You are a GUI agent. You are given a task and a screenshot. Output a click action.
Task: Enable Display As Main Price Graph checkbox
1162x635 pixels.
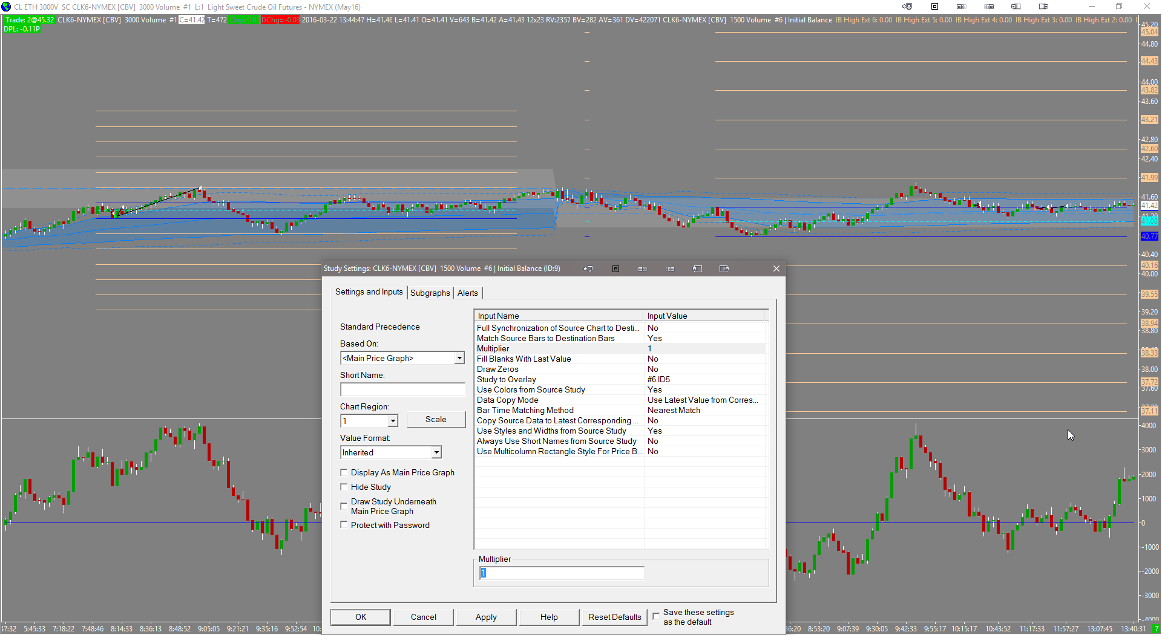[x=344, y=472]
